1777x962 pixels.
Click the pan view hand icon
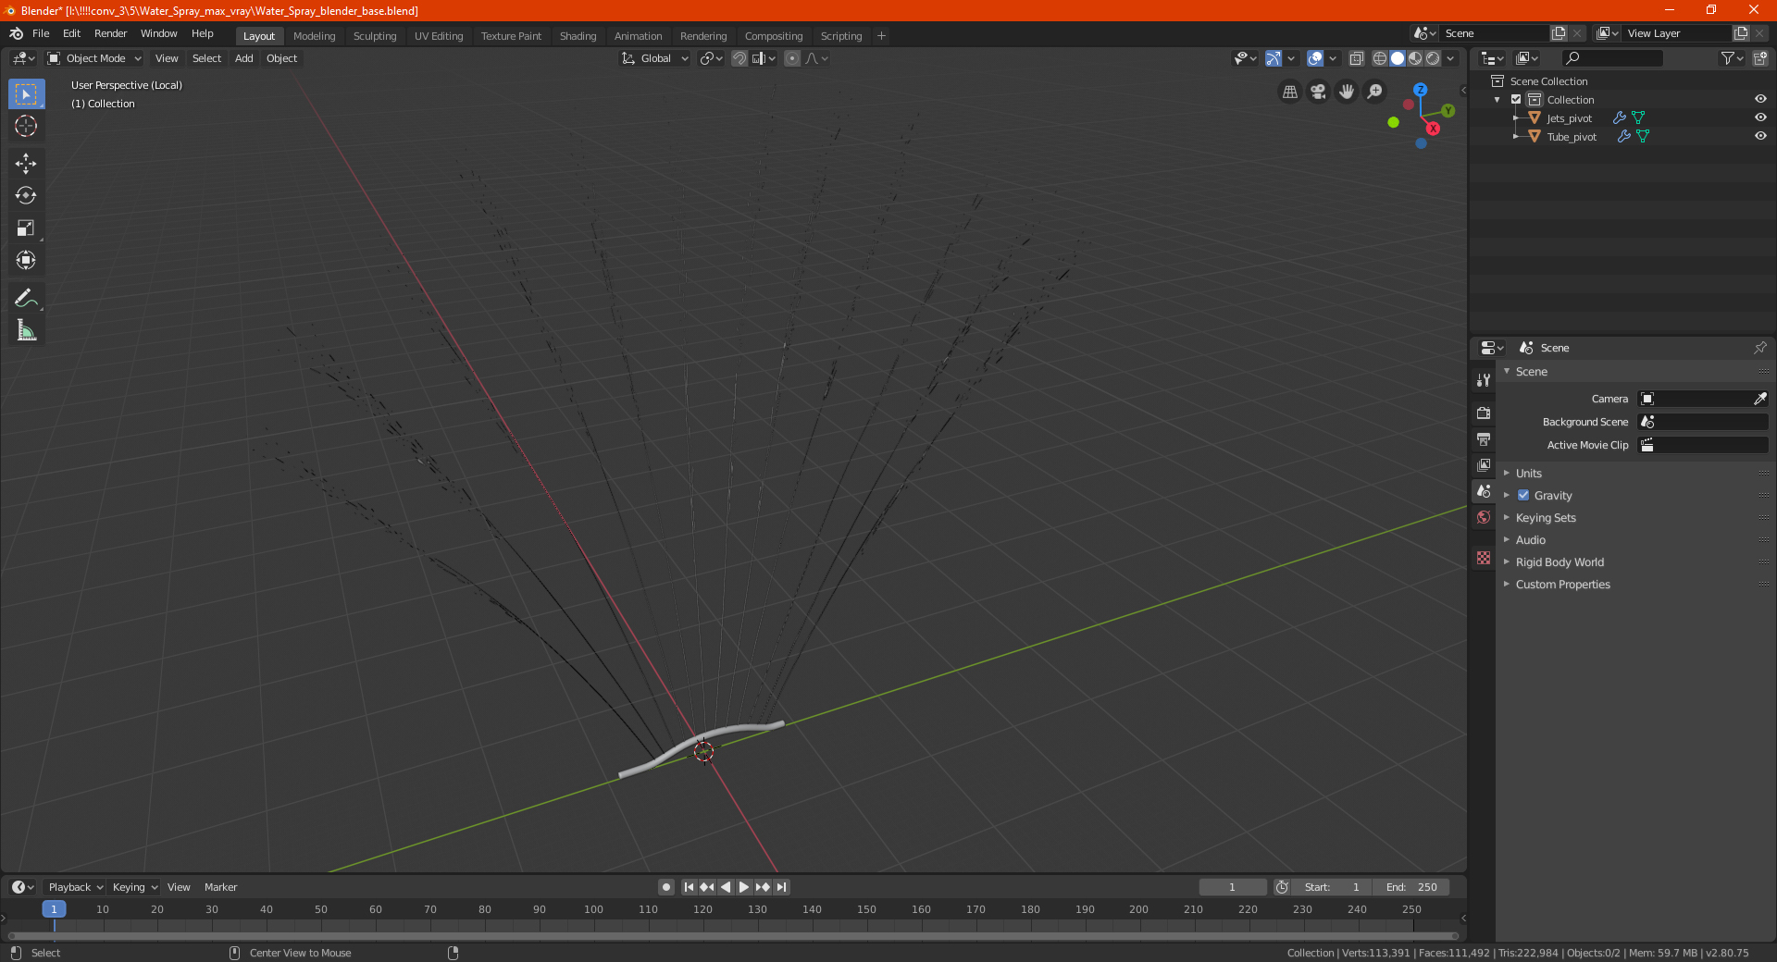1347,92
